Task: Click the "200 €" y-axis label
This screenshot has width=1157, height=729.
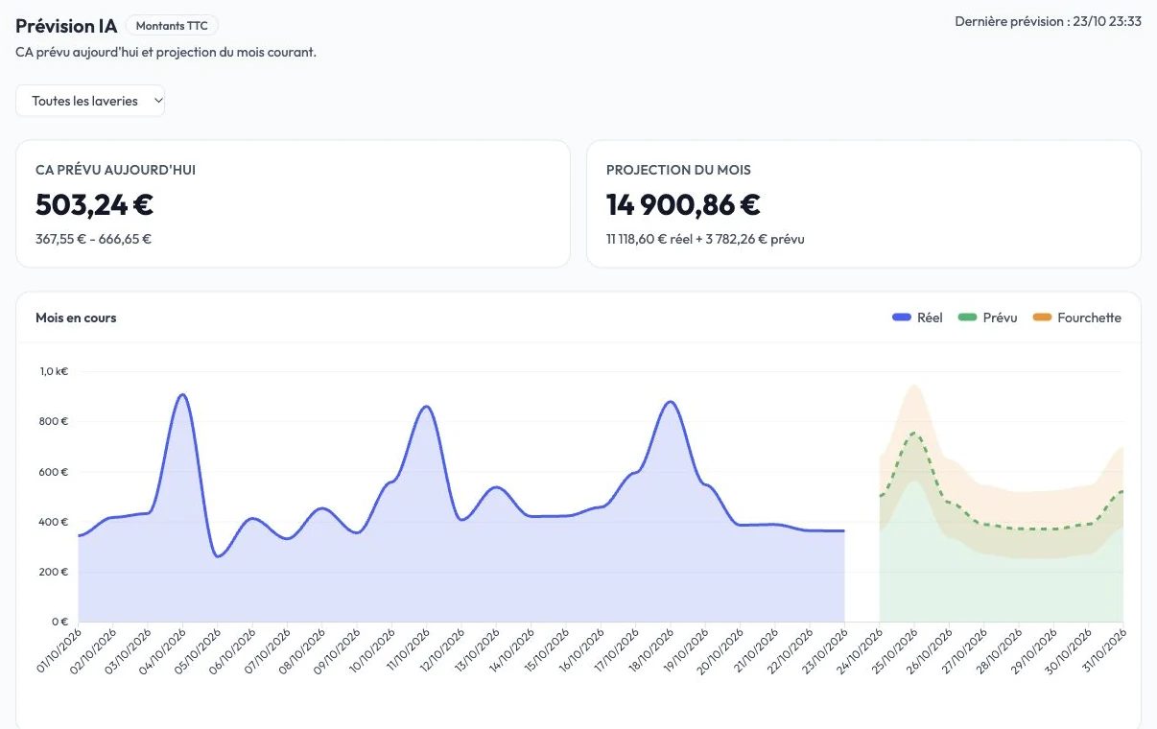Action: click(53, 572)
